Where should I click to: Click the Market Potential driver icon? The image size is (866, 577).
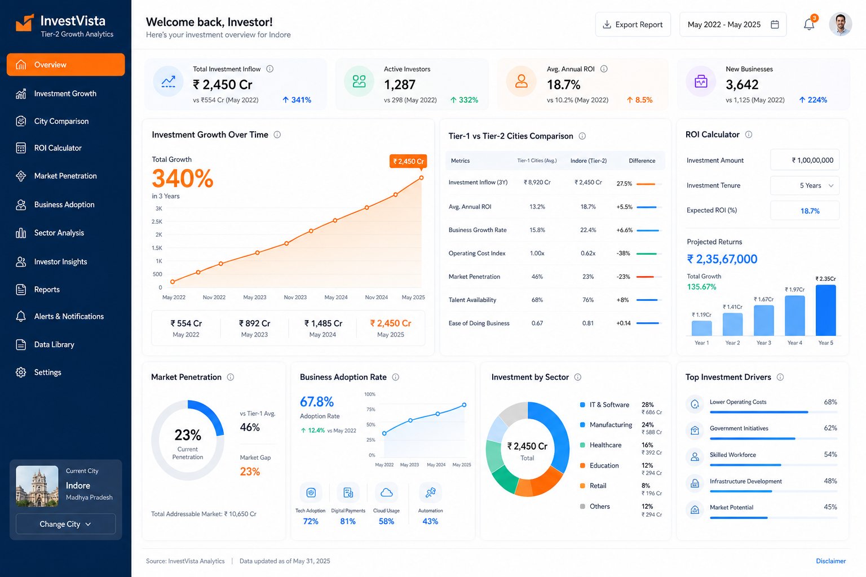pos(695,509)
